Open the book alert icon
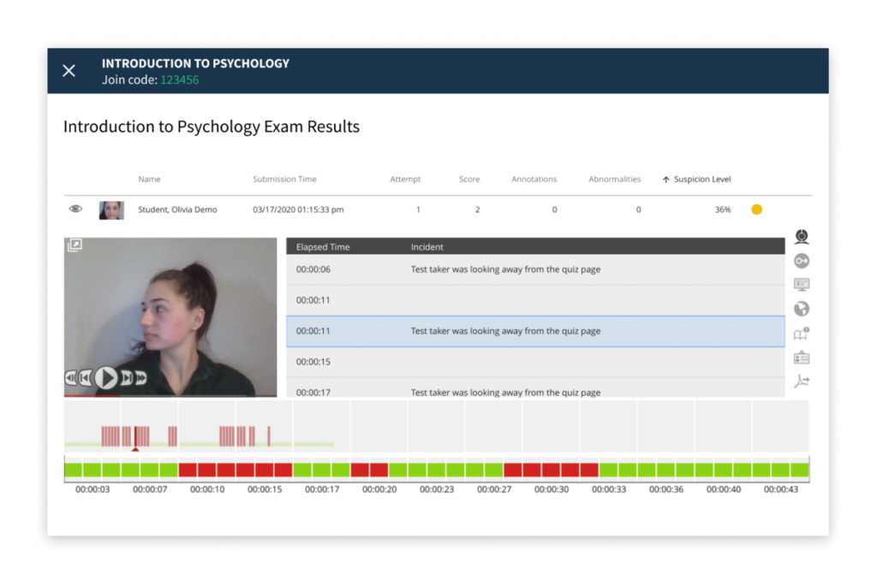877x584 pixels. tap(802, 333)
